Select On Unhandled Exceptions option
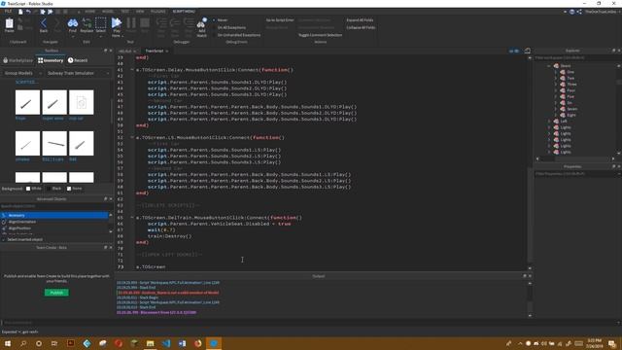This screenshot has width=622, height=350. 237,35
